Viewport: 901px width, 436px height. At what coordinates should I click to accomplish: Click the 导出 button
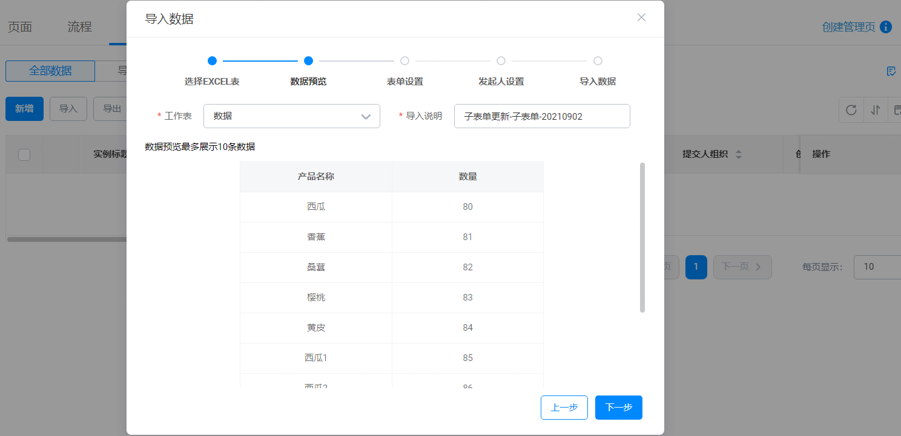click(110, 109)
